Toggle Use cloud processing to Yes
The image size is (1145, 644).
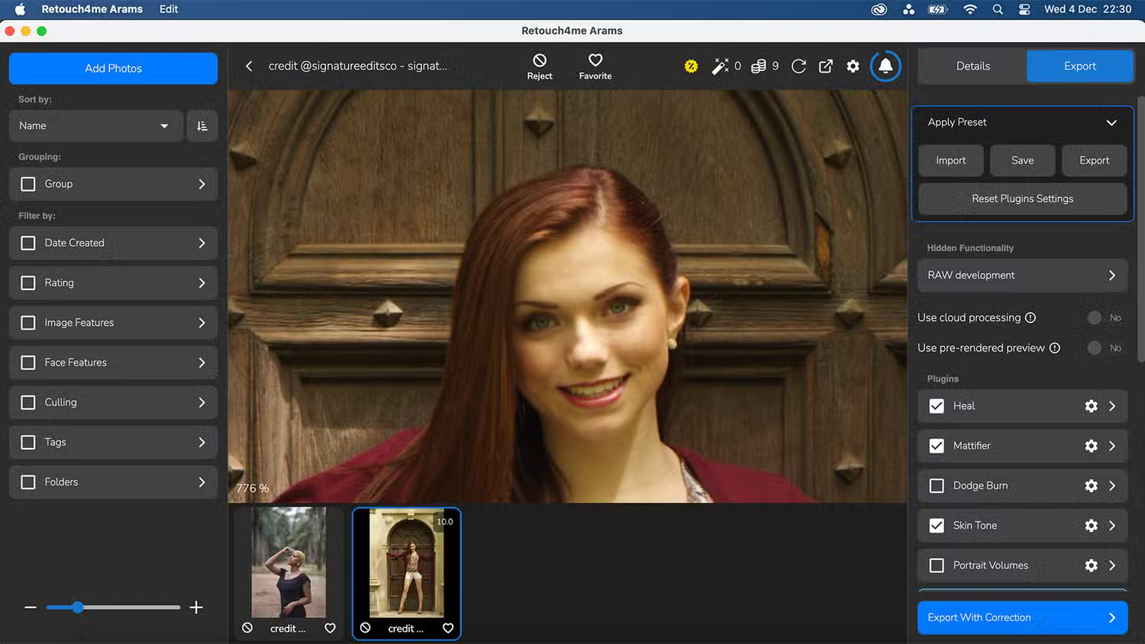(1095, 317)
